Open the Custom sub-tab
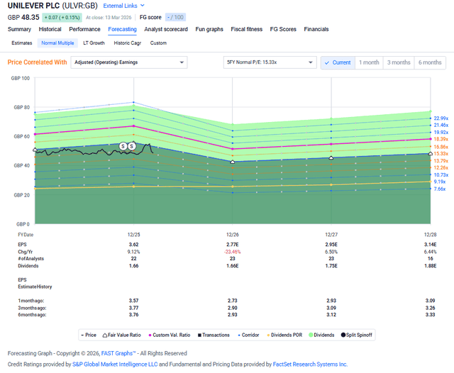 pyautogui.click(x=158, y=43)
